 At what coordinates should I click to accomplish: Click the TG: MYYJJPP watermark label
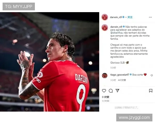pos(19,6)
